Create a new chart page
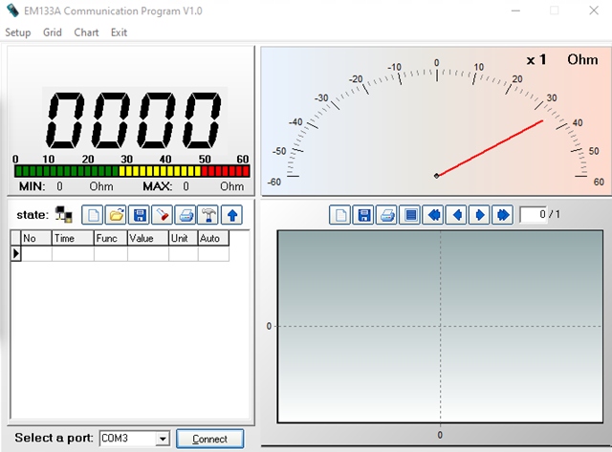 tap(340, 215)
